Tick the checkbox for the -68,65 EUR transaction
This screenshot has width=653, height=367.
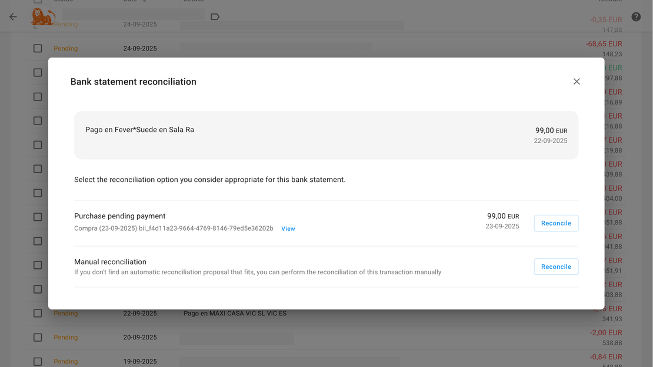[38, 49]
